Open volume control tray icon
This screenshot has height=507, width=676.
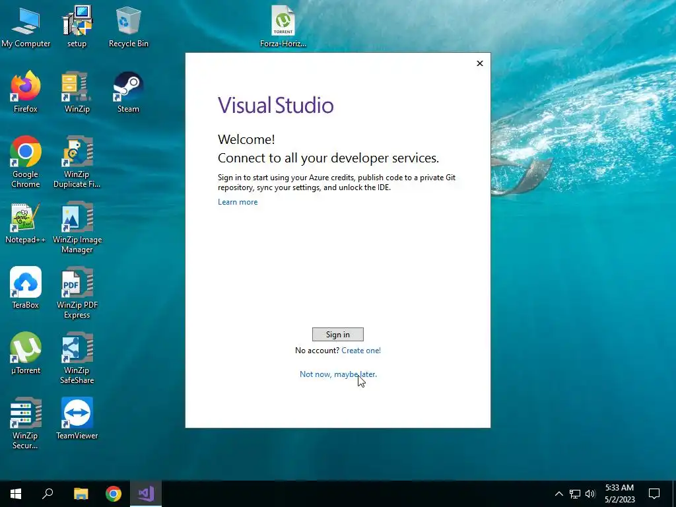[x=590, y=494]
